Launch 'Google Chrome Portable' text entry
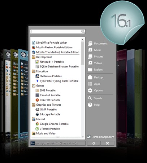The height and width of the screenshot is (163, 147). tap(54, 124)
